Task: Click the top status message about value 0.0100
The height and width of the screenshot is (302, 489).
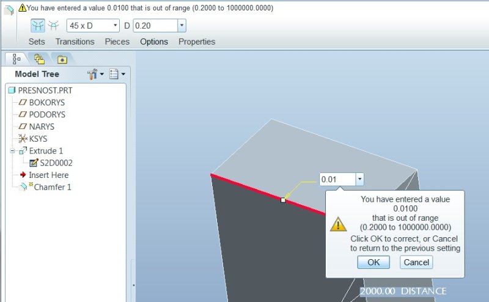Action: tap(150, 8)
